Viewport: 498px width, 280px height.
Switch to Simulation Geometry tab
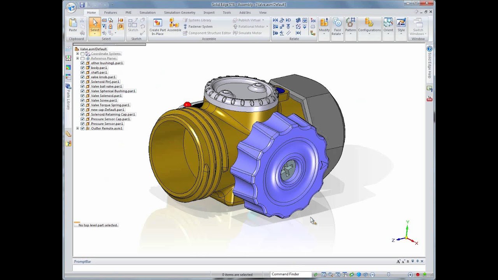[x=179, y=12]
